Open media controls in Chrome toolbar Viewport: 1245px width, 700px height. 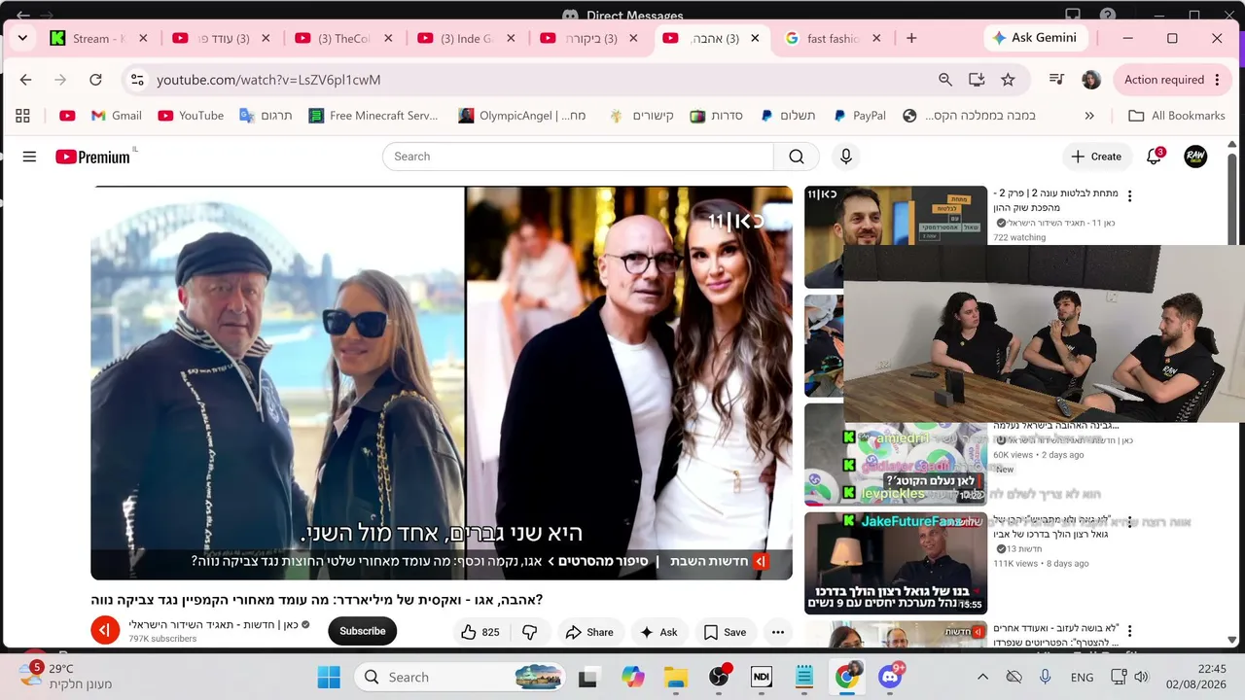pos(1056,80)
